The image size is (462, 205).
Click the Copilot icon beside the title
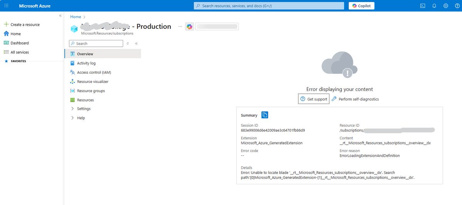point(189,26)
